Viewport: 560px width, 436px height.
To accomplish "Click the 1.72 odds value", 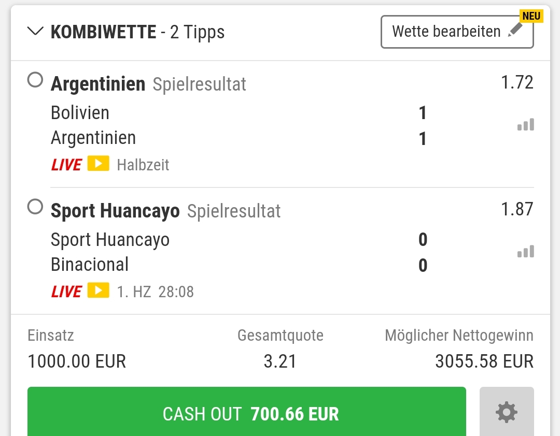I will (x=517, y=82).
